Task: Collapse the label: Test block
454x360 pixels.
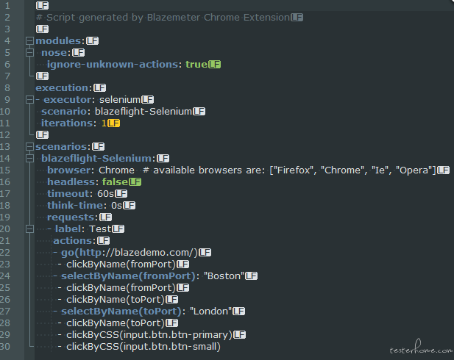Action: coord(29,229)
